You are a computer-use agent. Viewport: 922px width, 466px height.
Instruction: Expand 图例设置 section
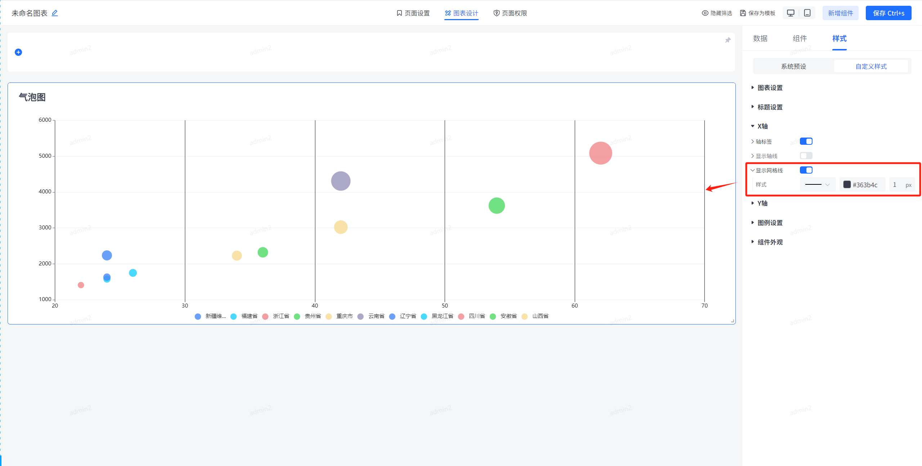(x=767, y=223)
